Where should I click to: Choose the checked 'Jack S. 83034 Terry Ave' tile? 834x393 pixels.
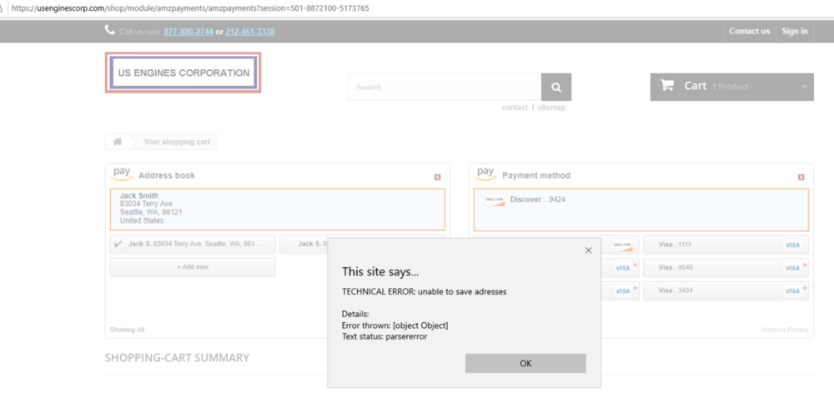[193, 244]
